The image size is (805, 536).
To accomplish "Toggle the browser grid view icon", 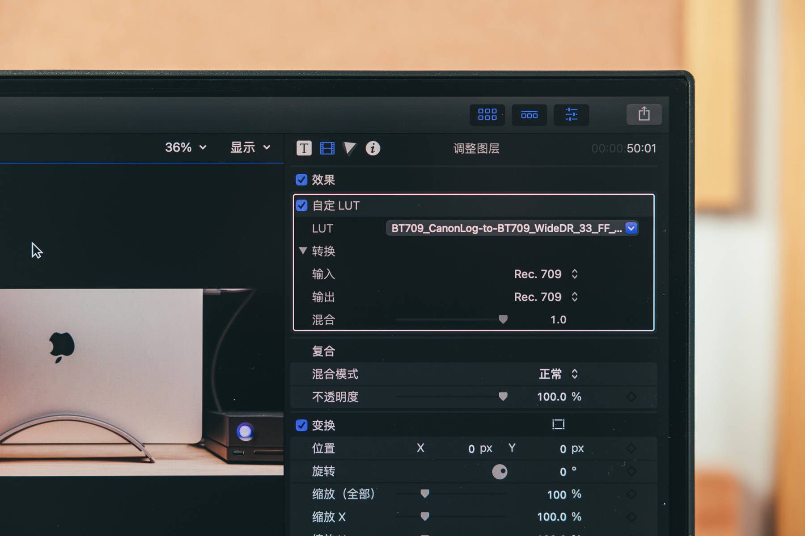I will coord(487,115).
